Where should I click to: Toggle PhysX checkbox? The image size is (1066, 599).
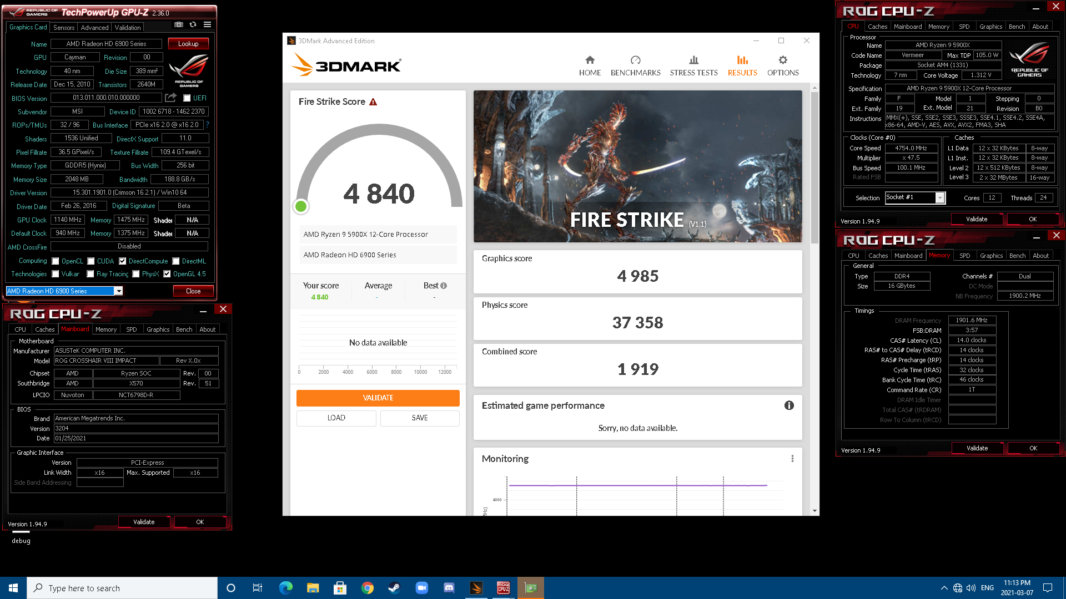tap(135, 274)
